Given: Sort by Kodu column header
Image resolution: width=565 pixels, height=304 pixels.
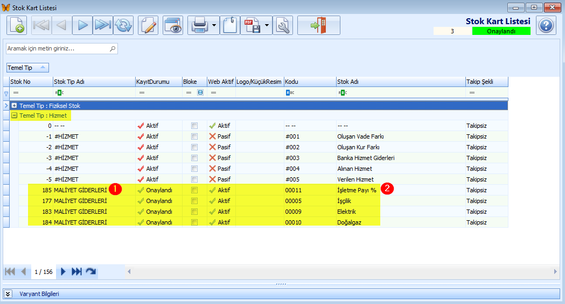Looking at the screenshot, I should [310, 82].
